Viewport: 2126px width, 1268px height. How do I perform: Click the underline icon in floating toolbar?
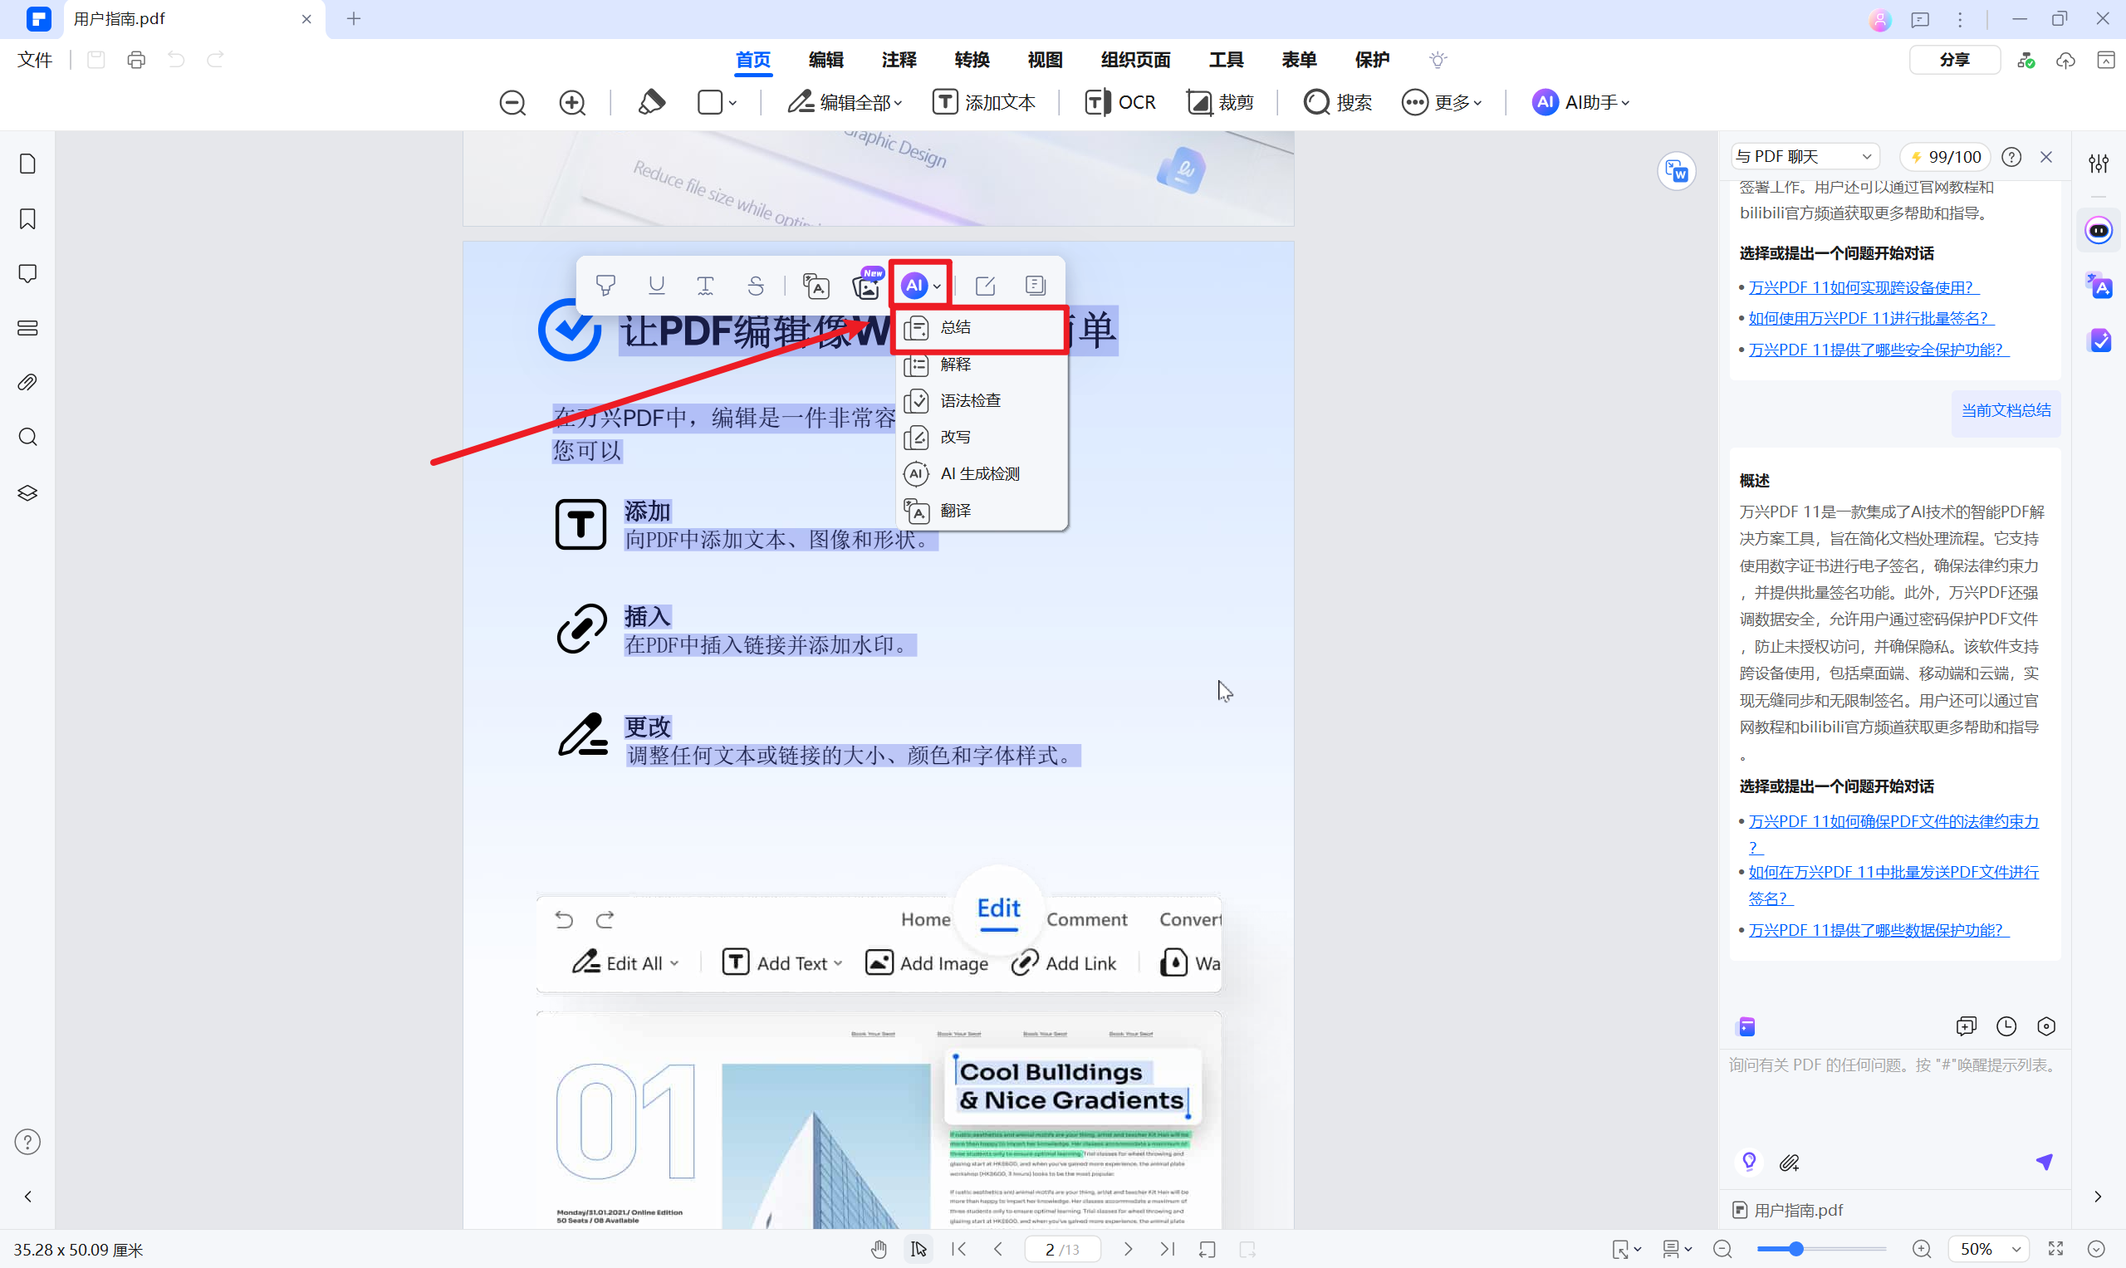[656, 286]
